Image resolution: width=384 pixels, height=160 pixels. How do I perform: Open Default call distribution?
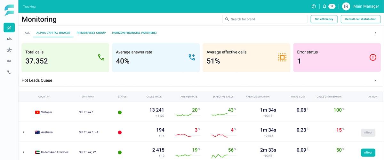(361, 19)
